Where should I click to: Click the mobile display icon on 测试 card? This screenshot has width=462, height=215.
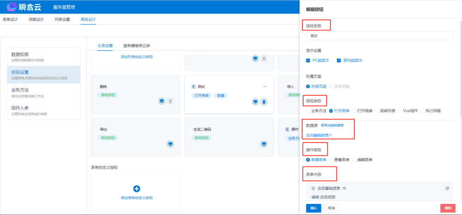pyautogui.click(x=263, y=102)
